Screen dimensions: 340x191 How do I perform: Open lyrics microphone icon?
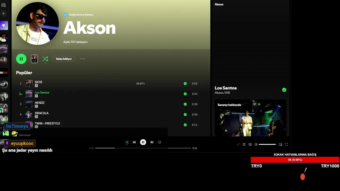[x=238, y=145]
